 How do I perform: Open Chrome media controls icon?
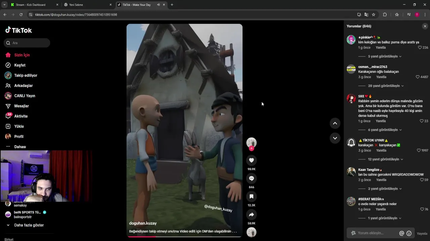[409, 15]
